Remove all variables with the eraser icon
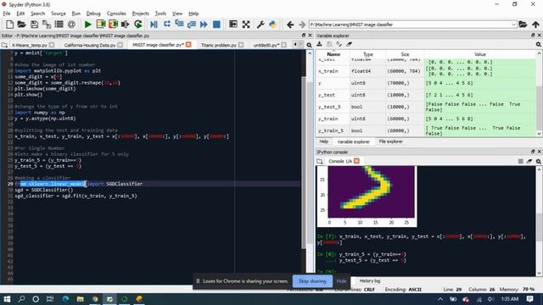543x305 pixels. tap(349, 44)
